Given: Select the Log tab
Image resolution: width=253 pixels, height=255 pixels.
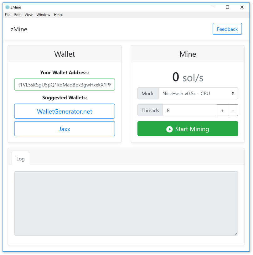Looking at the screenshot, I should click(x=20, y=159).
